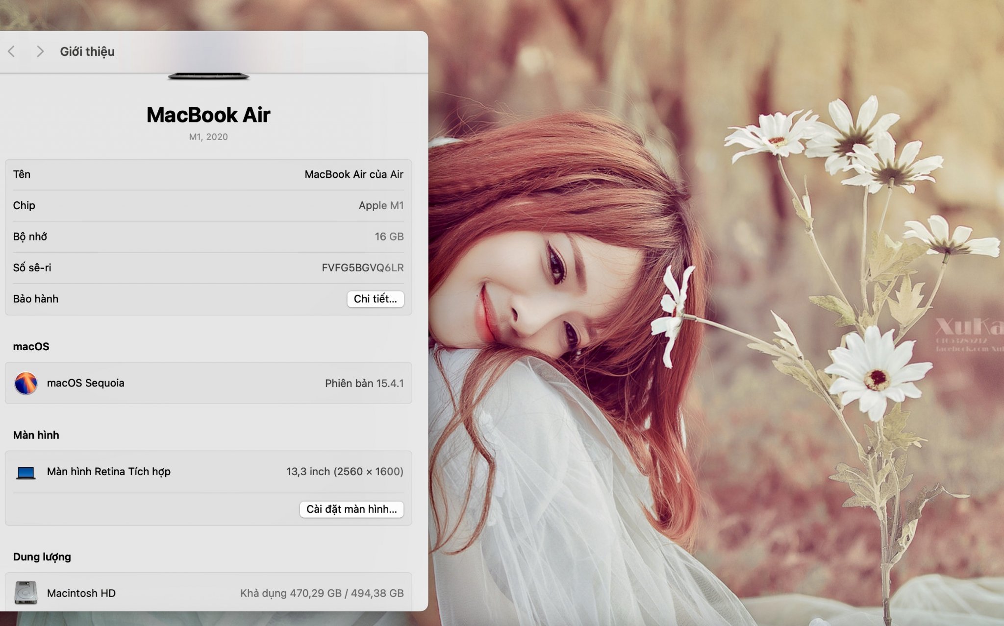Click the 13,3 inch resolution text
1004x626 pixels.
[345, 472]
